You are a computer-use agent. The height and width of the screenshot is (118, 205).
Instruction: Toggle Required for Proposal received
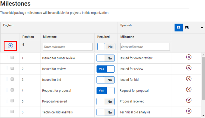(x=106, y=101)
